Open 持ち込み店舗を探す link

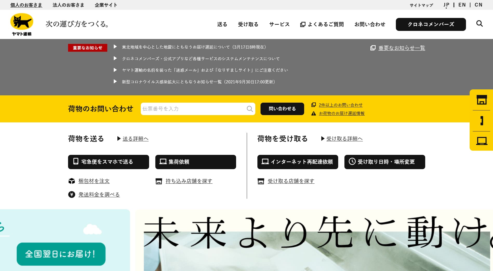(189, 181)
